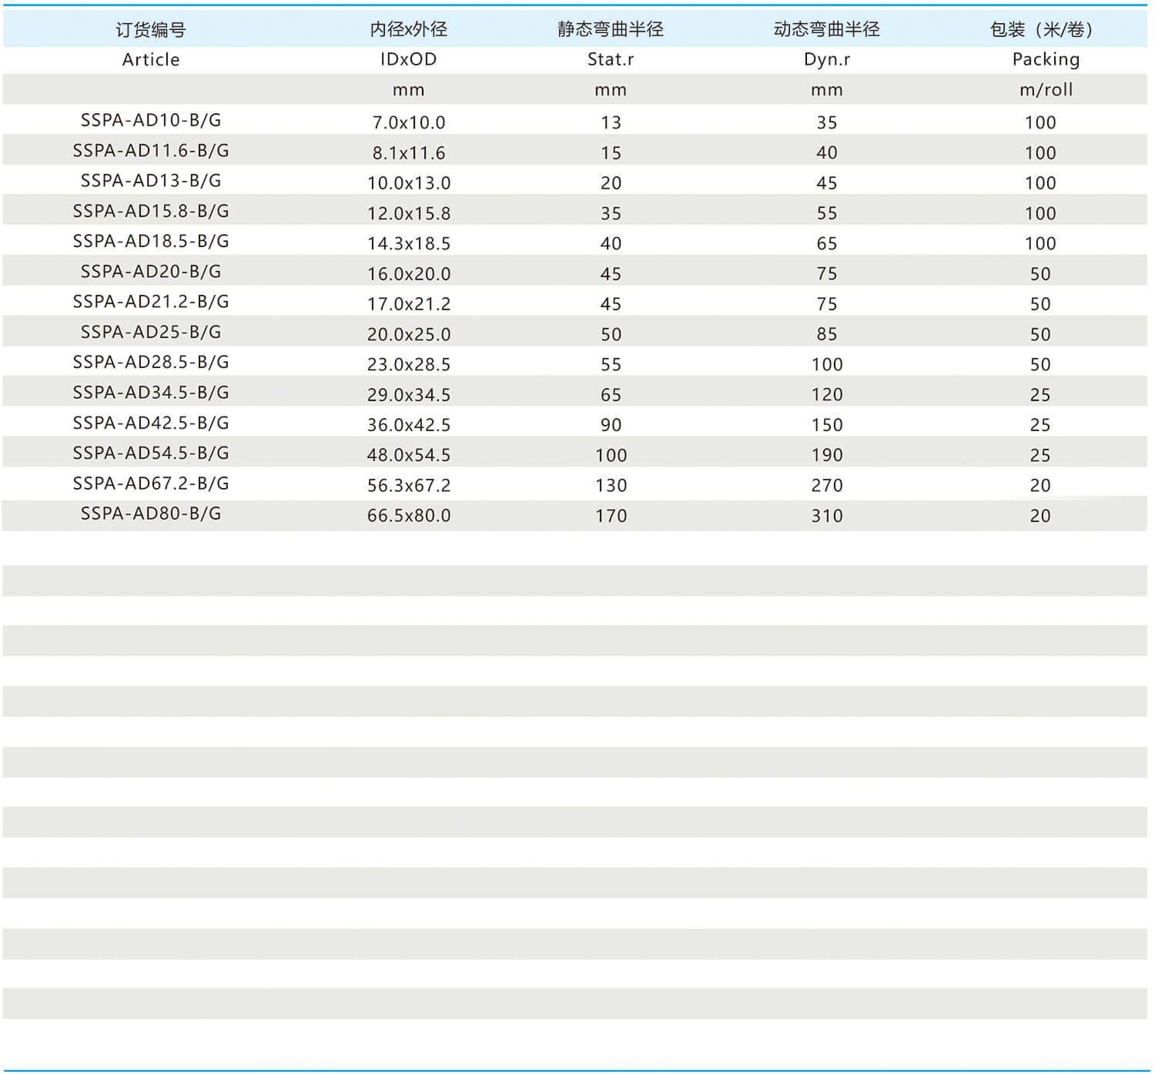Click the 66.5x80.0 dimension cell
This screenshot has width=1155, height=1074.
click(408, 516)
